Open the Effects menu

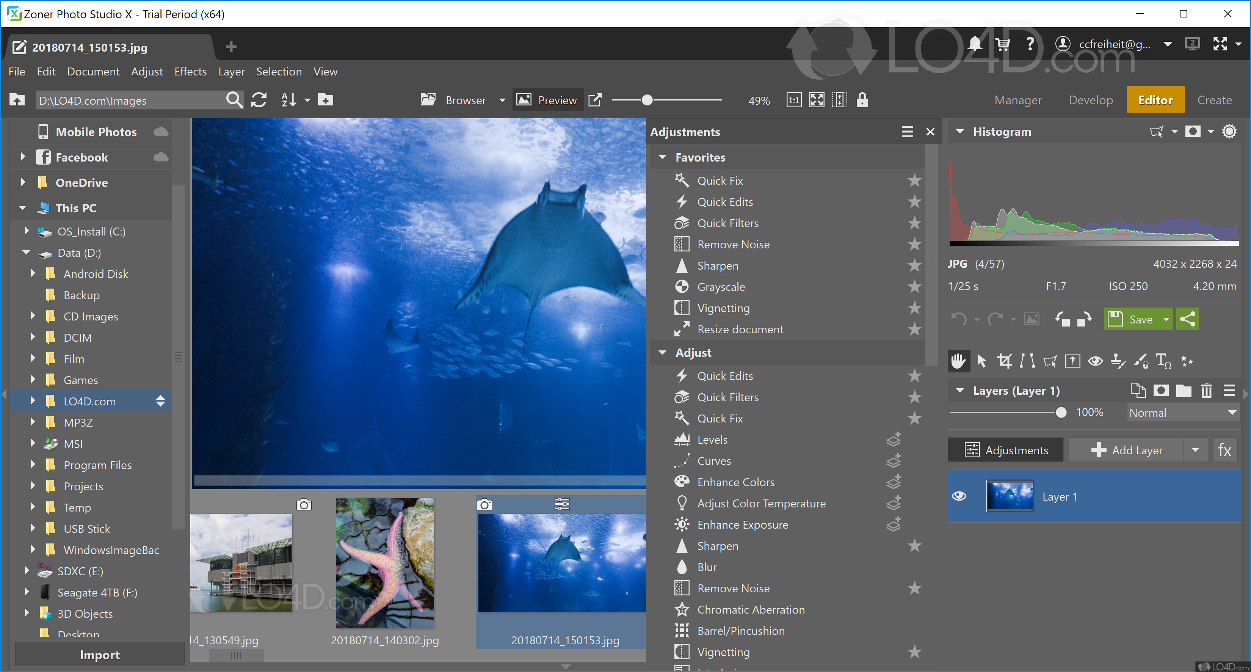click(190, 71)
